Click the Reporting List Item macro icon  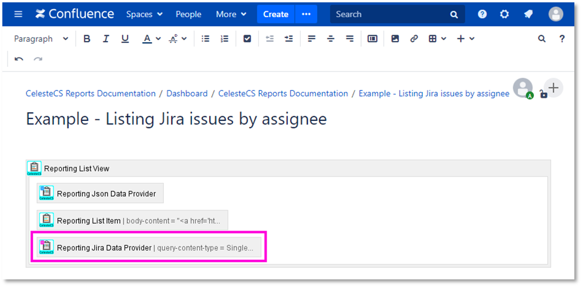click(47, 220)
